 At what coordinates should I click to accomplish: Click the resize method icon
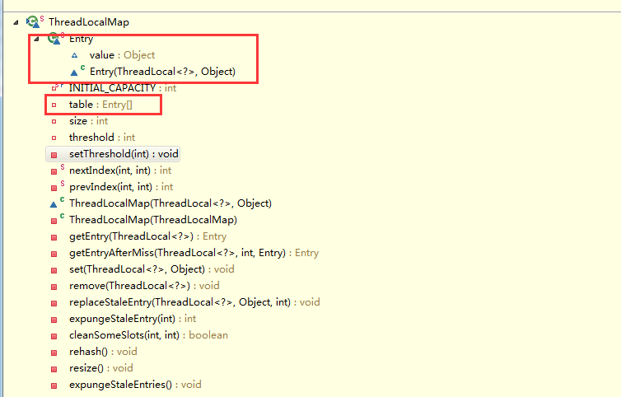pyautogui.click(x=54, y=369)
